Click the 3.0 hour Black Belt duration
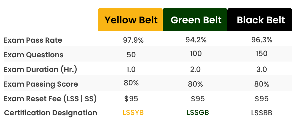The image size is (295, 124). click(262, 69)
